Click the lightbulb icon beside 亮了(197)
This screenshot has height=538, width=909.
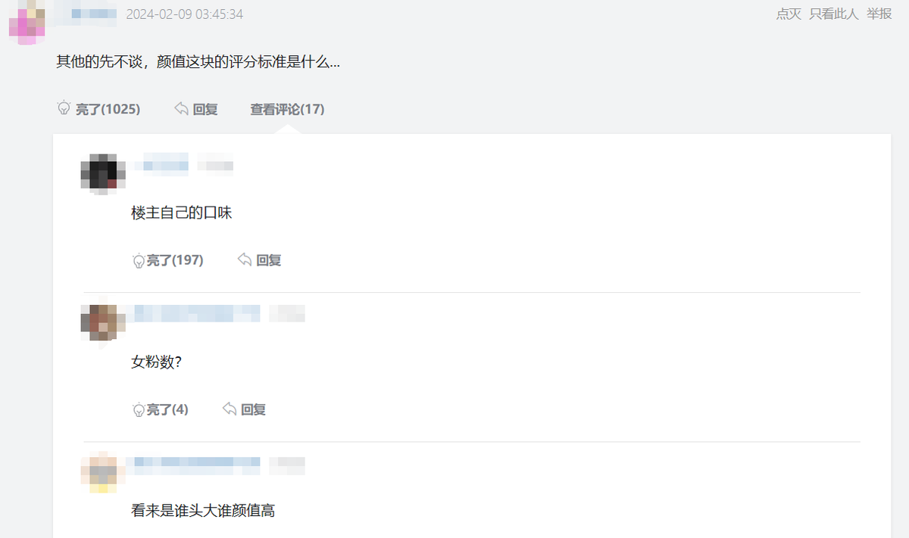[x=139, y=260]
